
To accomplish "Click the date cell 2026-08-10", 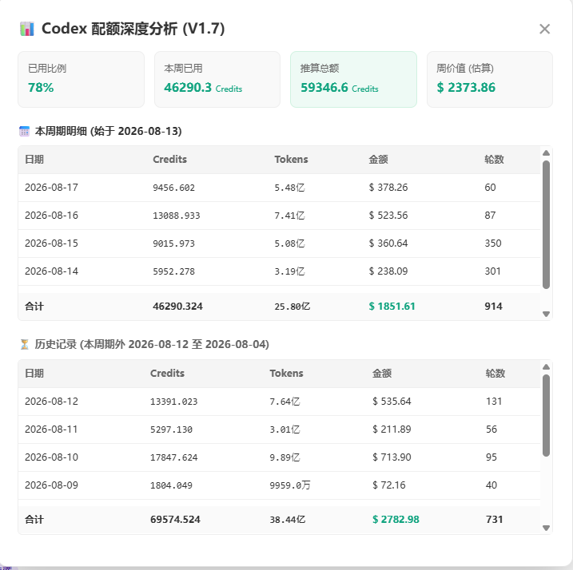I will pyautogui.click(x=51, y=457).
